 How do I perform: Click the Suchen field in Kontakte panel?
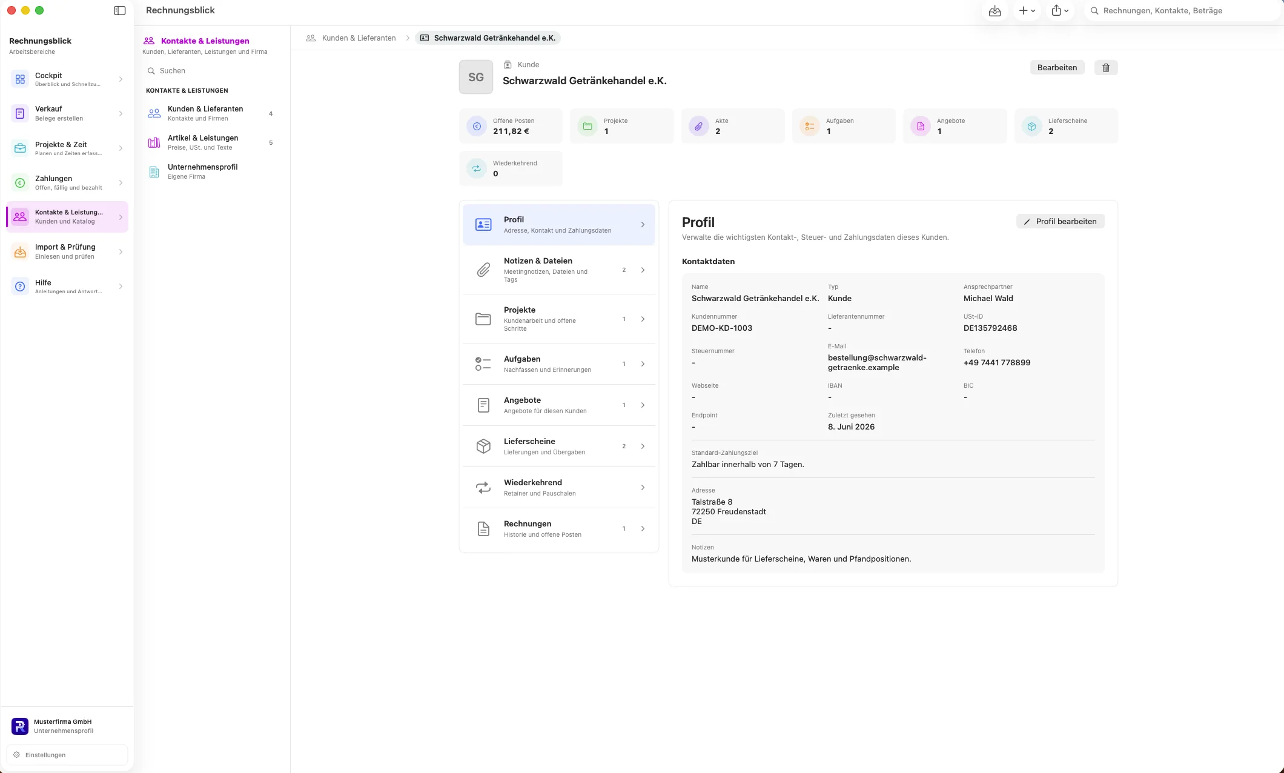coord(211,71)
